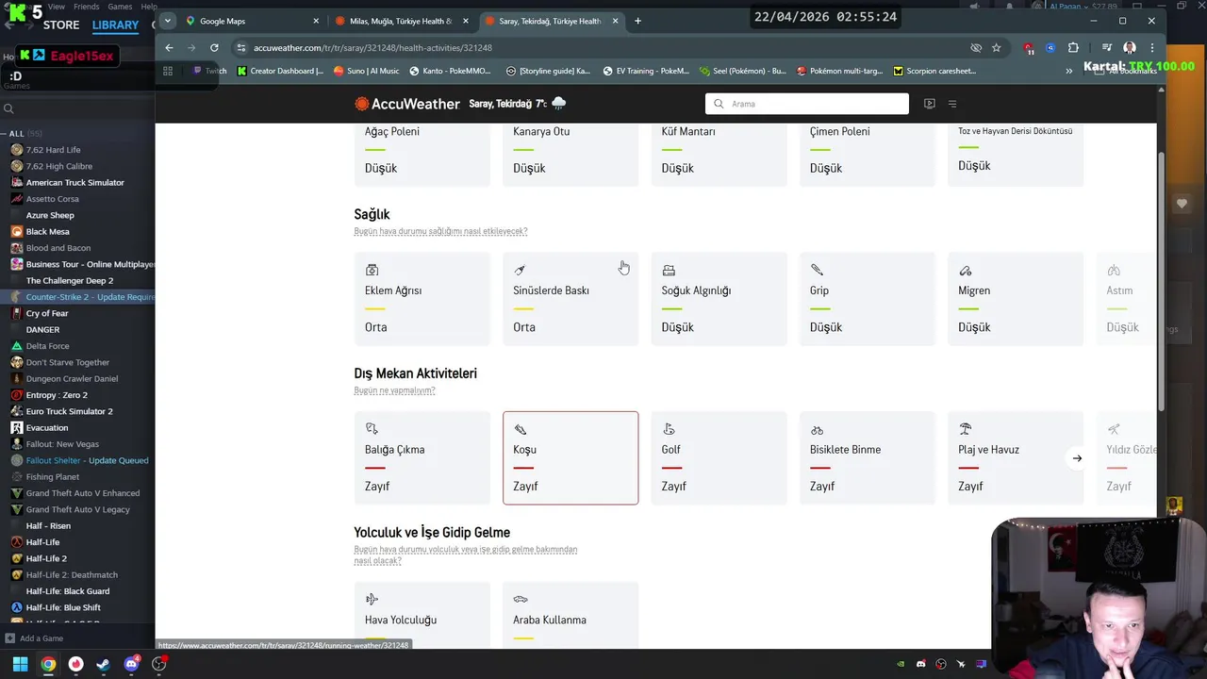1207x679 pixels.
Task: Select Dungeon Crawler Daniel entry
Action: [77, 379]
